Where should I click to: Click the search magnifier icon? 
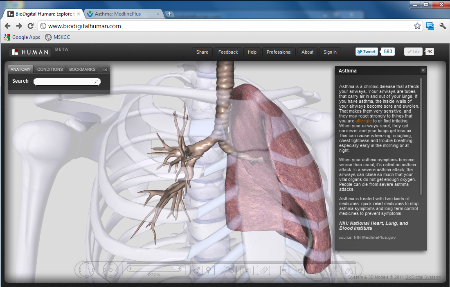tap(97, 81)
